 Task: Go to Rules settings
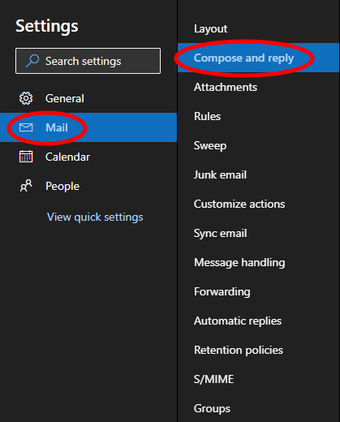click(258, 116)
